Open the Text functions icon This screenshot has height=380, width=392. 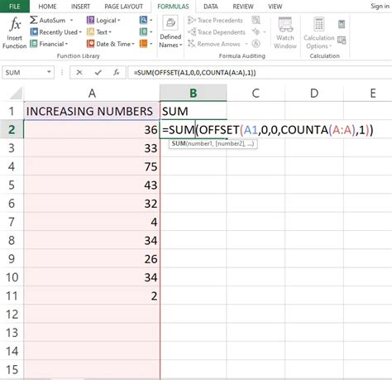(x=90, y=32)
